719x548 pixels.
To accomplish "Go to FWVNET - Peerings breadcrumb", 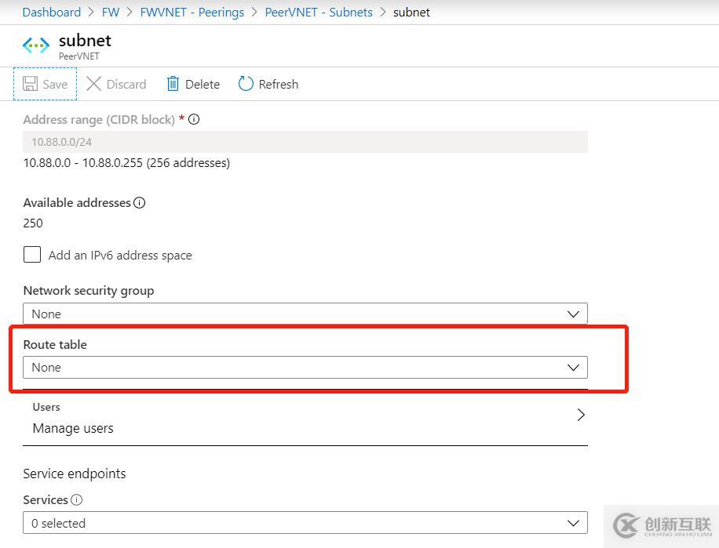I will [x=192, y=13].
